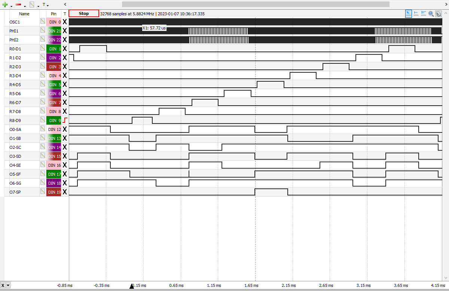Select the R3-D4 signal name
This screenshot has width=449, height=291.
[x=15, y=76]
